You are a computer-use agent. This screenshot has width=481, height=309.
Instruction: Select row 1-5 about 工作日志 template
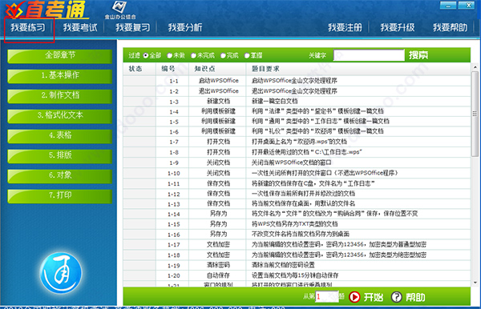pos(297,121)
